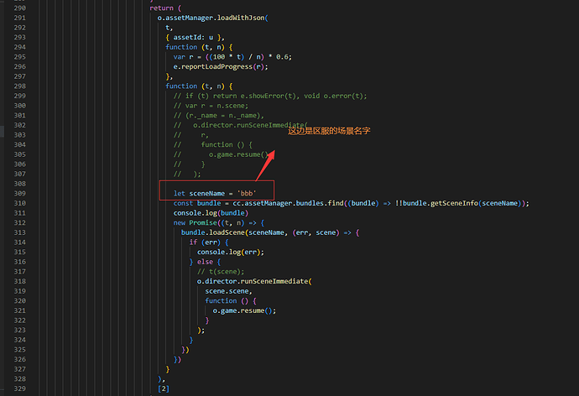
Task: Click comment '// t(scene);'
Action: (221, 272)
